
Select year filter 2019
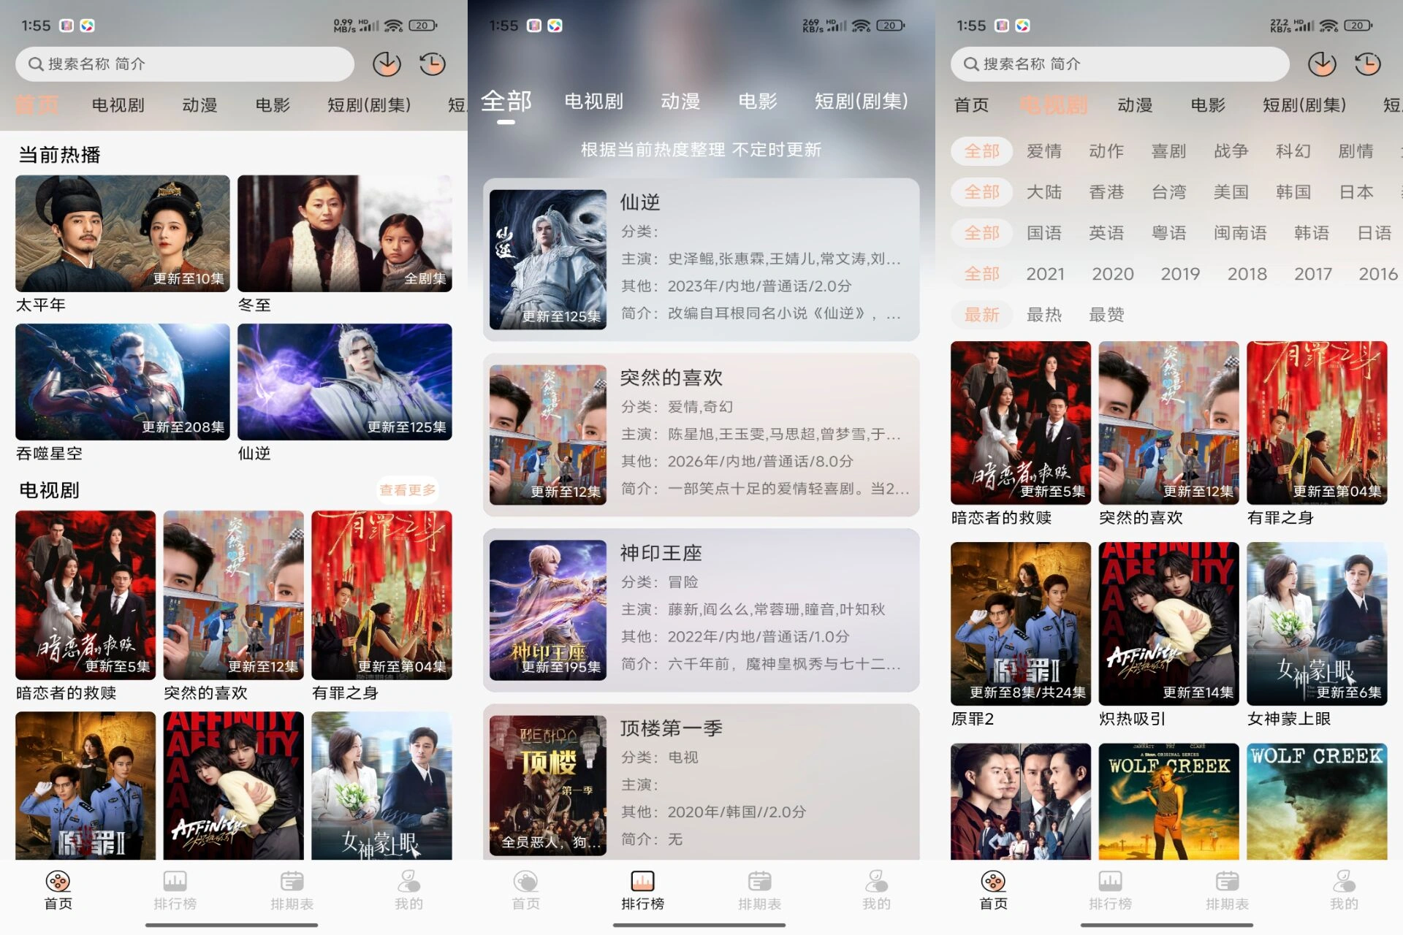pos(1180,274)
